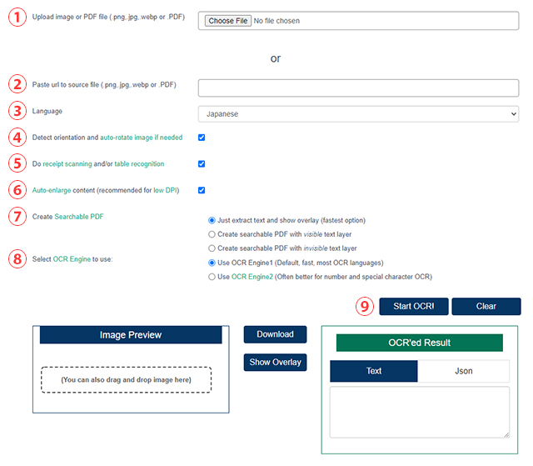Open the Searchable PDF link
533x466 pixels.
tap(79, 217)
